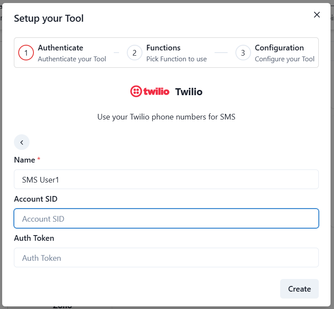Edit the Name field containing SMS User1
The width and height of the screenshot is (334, 309).
(x=166, y=179)
